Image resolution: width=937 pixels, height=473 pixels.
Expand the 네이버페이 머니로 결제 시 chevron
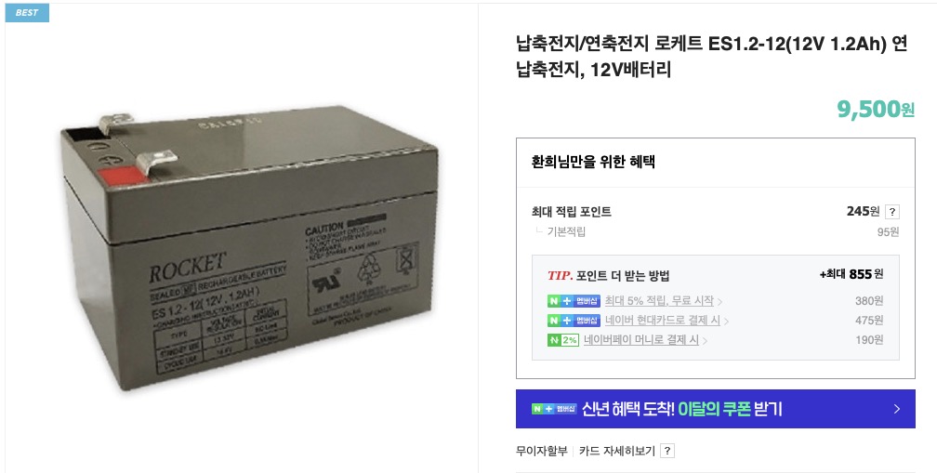pyautogui.click(x=705, y=341)
